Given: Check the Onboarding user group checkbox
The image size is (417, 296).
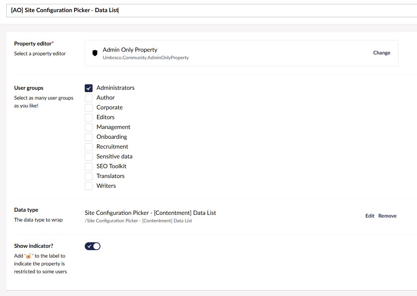Looking at the screenshot, I should tap(89, 137).
